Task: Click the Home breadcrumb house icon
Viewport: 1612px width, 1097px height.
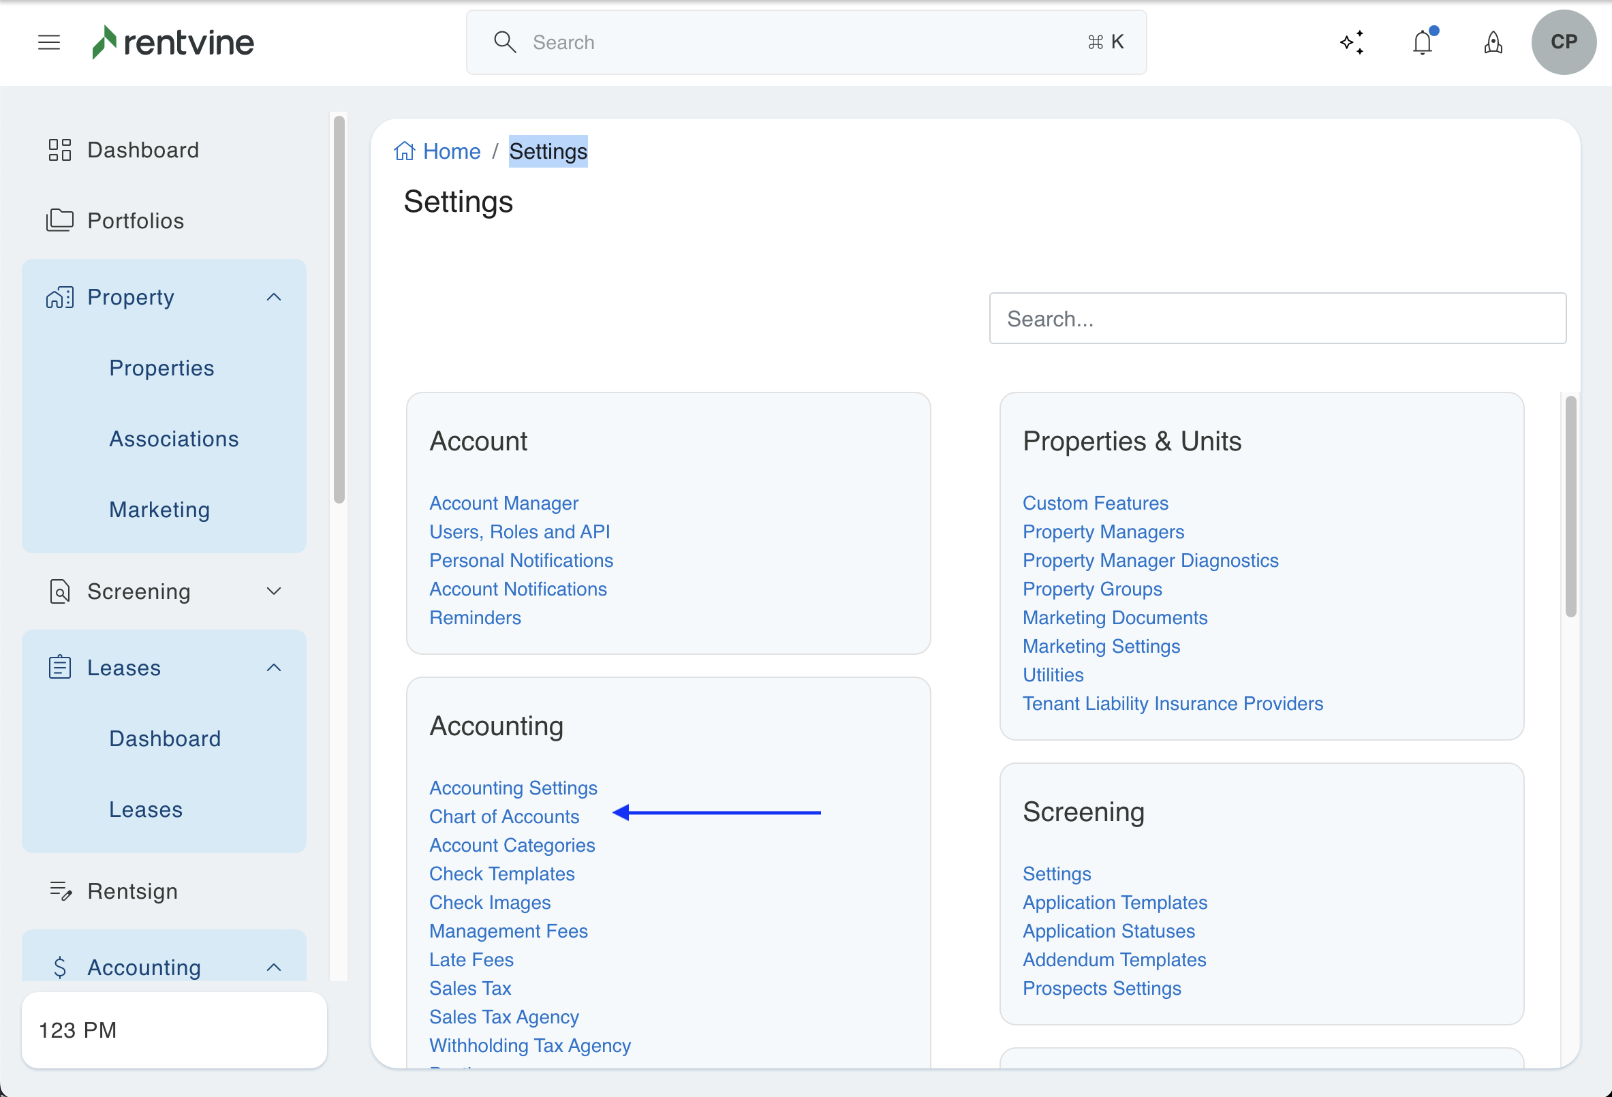Action: [x=405, y=151]
